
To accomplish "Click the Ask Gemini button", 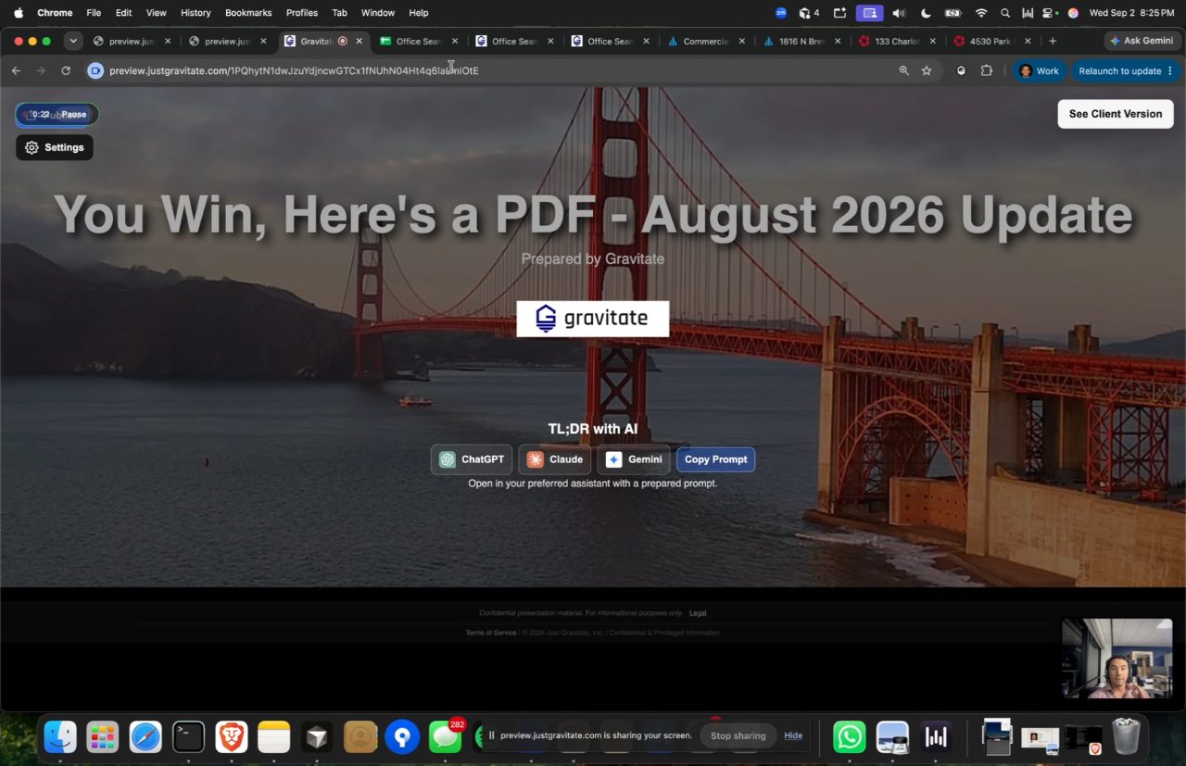I will pos(1141,41).
